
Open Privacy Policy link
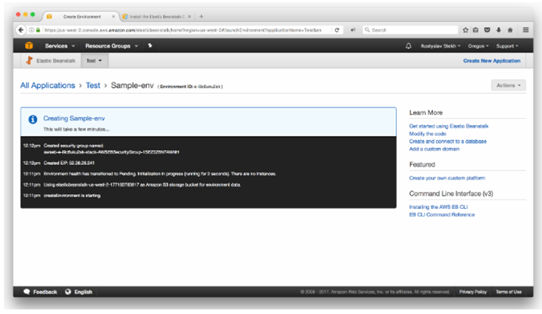473,292
